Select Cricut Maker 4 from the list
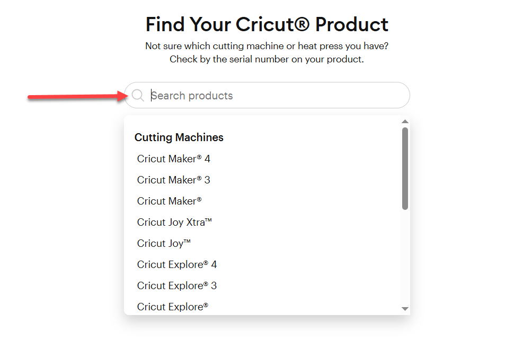Screen dimensions: 532x342 [173, 159]
